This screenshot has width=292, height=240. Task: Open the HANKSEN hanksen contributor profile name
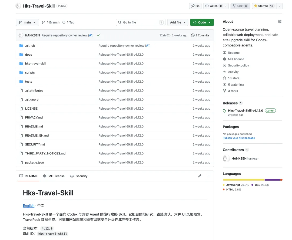(245, 158)
